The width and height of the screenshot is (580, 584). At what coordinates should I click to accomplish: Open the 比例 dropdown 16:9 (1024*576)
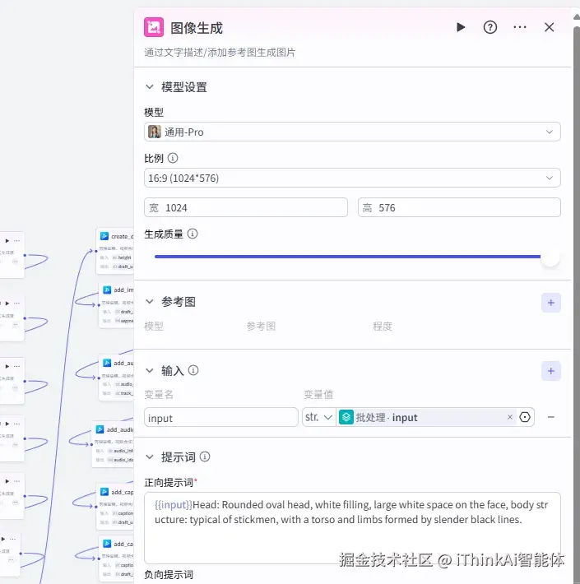(x=352, y=178)
